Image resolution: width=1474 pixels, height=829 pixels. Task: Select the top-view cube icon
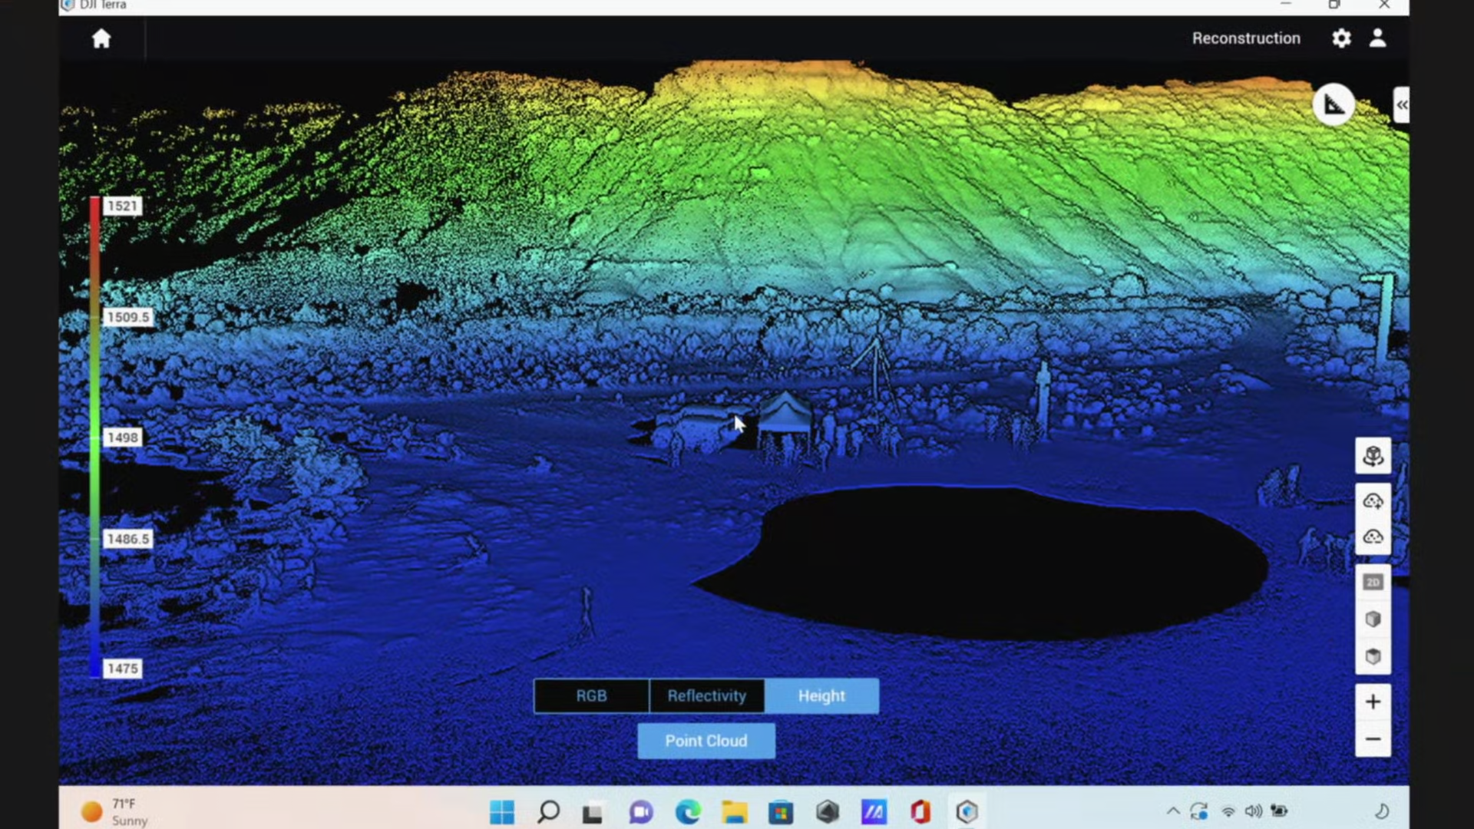coord(1373,656)
